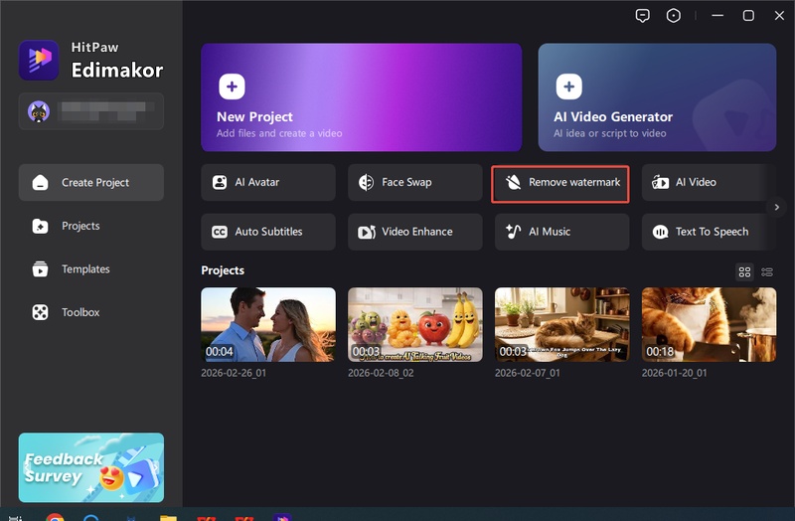Open the user account profile box
The height and width of the screenshot is (521, 795).
coord(90,111)
